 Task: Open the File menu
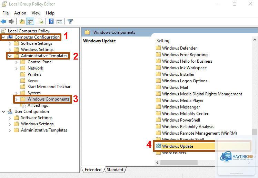pyautogui.click(x=6, y=13)
